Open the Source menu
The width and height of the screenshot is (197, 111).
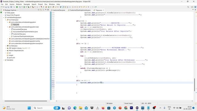(12, 4)
